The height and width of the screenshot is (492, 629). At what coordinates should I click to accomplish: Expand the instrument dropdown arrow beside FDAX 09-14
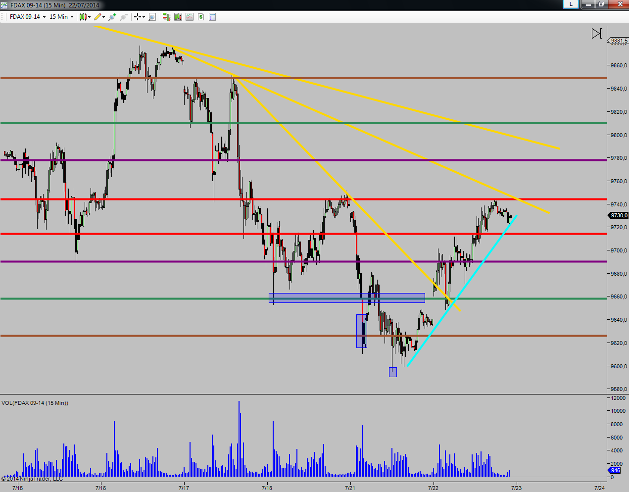point(44,17)
